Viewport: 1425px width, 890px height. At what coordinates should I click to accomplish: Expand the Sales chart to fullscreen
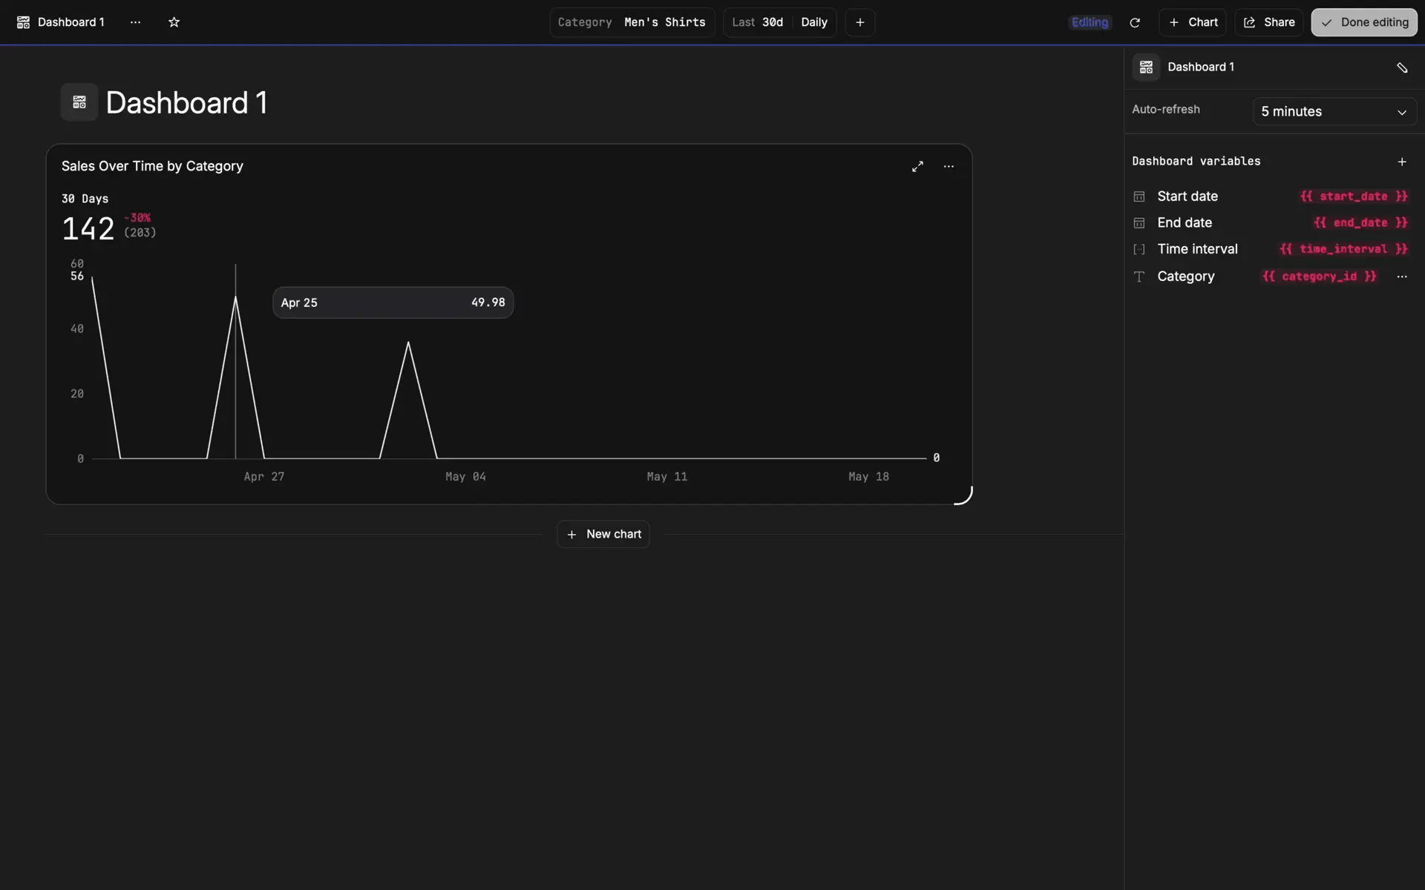pos(917,166)
